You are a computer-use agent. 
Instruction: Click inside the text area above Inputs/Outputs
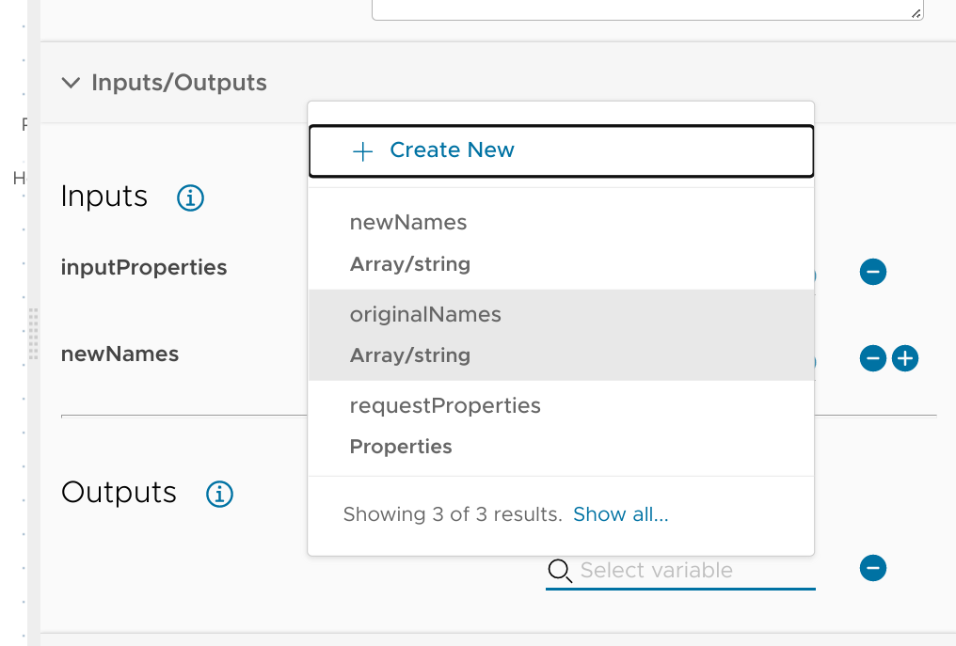coord(647,8)
